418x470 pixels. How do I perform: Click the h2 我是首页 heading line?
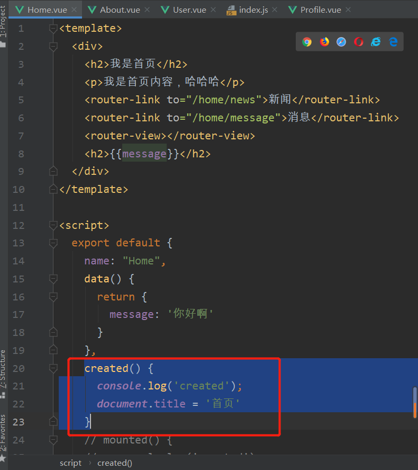136,64
